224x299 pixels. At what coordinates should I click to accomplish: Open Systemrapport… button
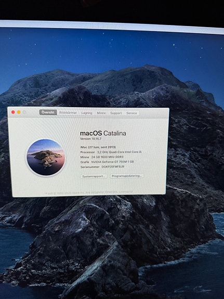click(x=94, y=176)
